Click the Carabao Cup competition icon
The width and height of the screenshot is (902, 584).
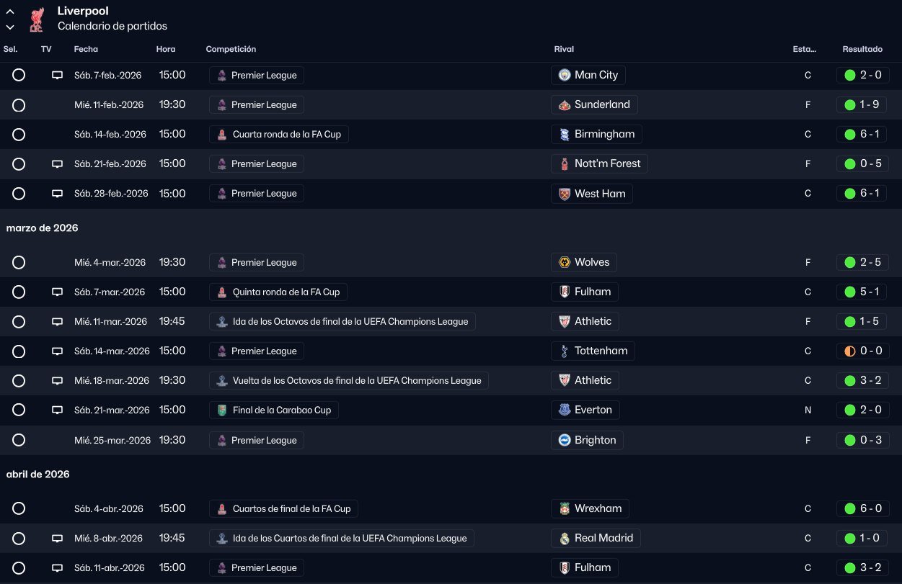[x=222, y=410]
